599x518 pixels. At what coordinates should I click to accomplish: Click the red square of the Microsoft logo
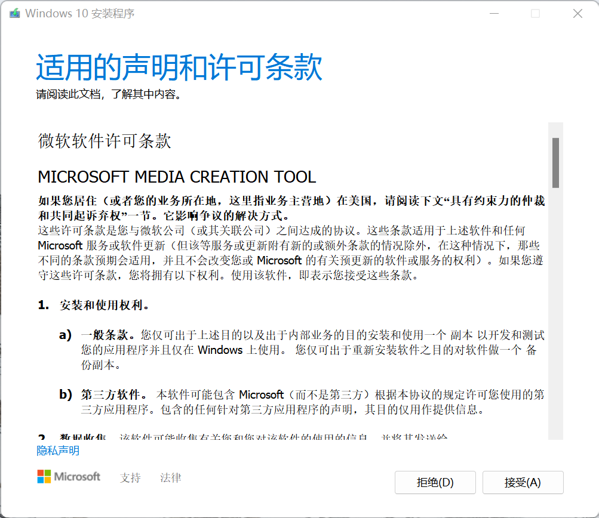pos(41,473)
